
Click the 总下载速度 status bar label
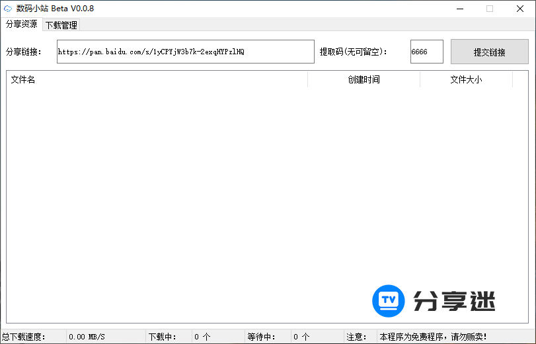(x=24, y=337)
